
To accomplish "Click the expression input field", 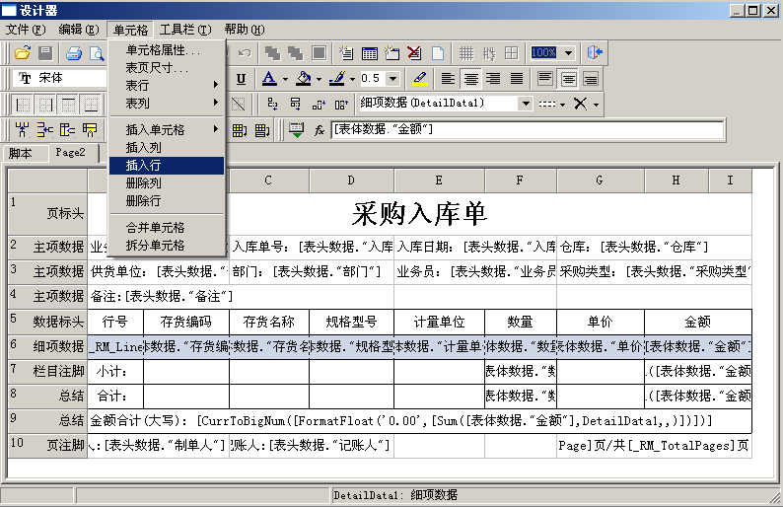I will coord(527,130).
